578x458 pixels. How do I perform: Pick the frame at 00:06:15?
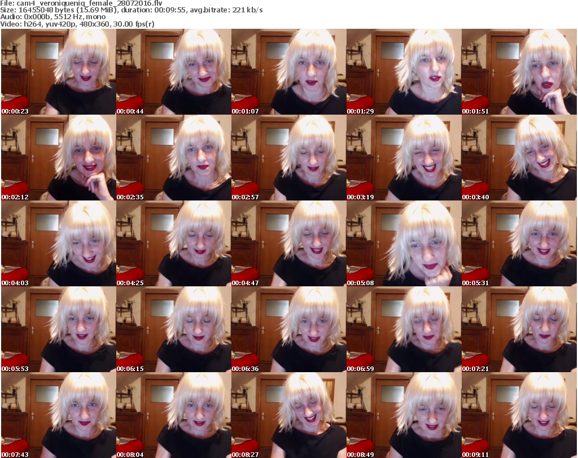coord(174,329)
